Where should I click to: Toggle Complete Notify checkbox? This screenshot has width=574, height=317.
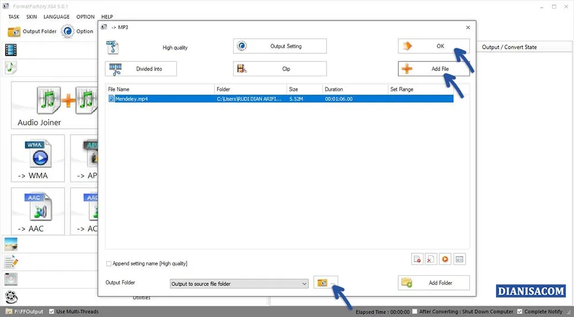point(519,311)
